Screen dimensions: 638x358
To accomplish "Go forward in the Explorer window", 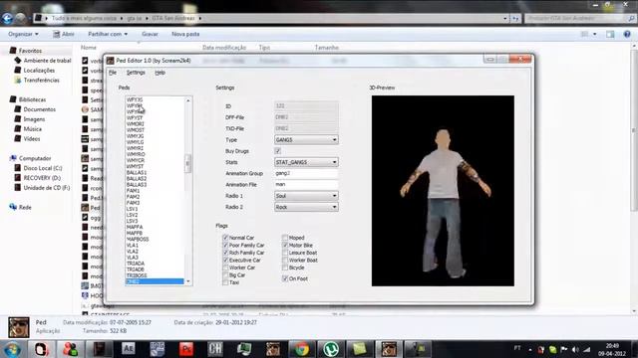I will coord(20,18).
